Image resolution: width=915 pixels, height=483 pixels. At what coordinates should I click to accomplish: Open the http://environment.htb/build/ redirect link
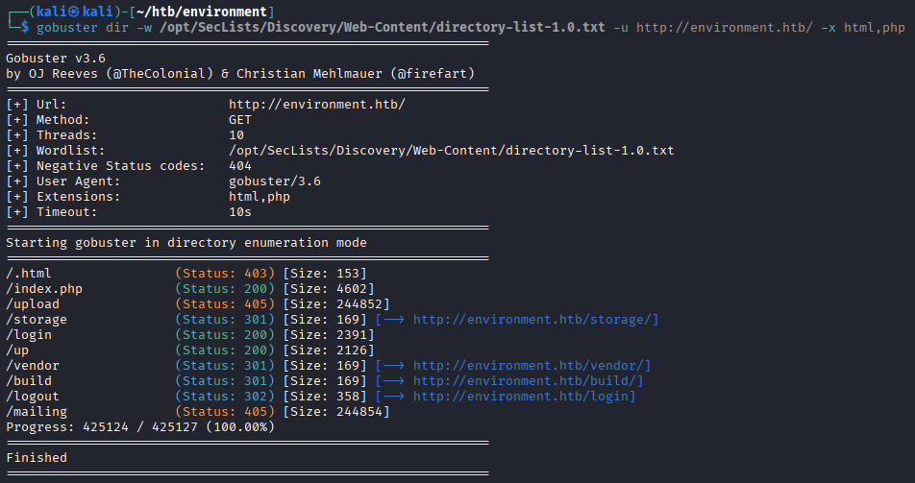coord(528,381)
